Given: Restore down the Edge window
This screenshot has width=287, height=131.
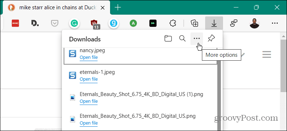Looking at the screenshot, I should [x=257, y=7].
